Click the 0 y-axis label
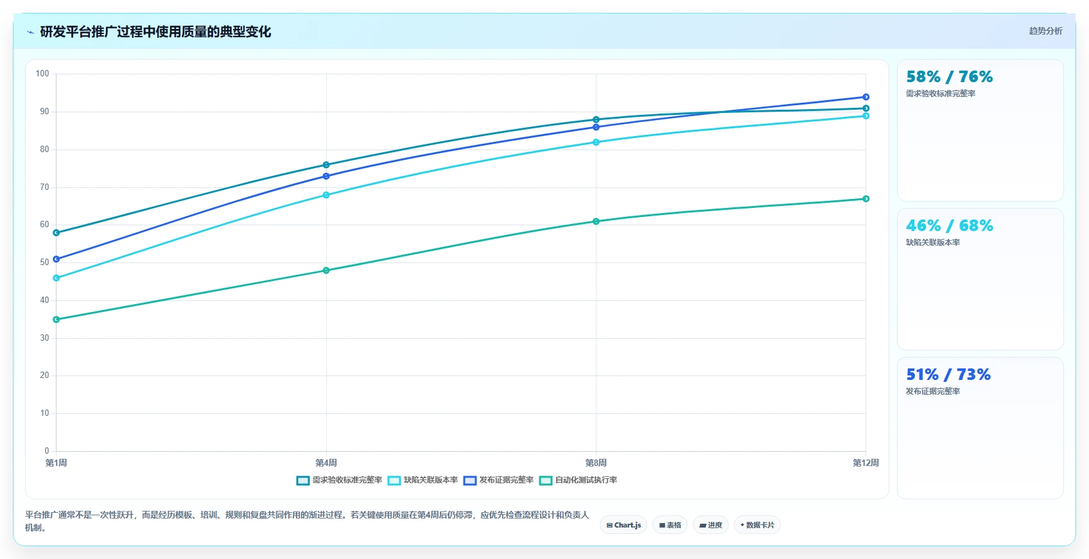This screenshot has height=559, width=1089. coord(47,451)
